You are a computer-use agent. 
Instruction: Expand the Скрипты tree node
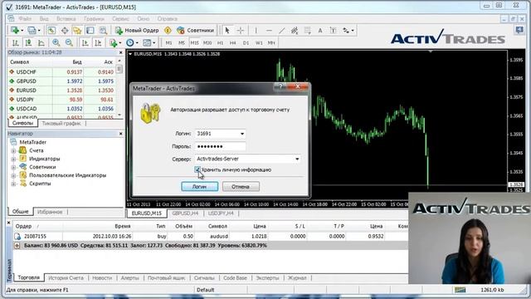pyautogui.click(x=13, y=184)
